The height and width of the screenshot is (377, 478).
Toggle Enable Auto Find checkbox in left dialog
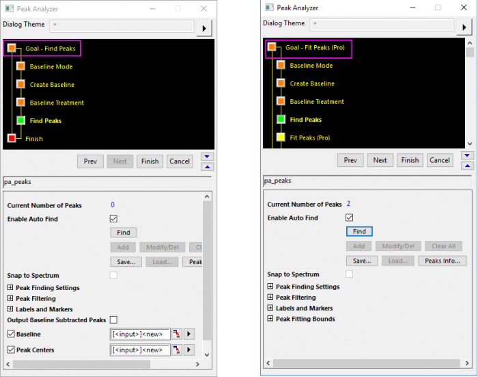(x=113, y=219)
